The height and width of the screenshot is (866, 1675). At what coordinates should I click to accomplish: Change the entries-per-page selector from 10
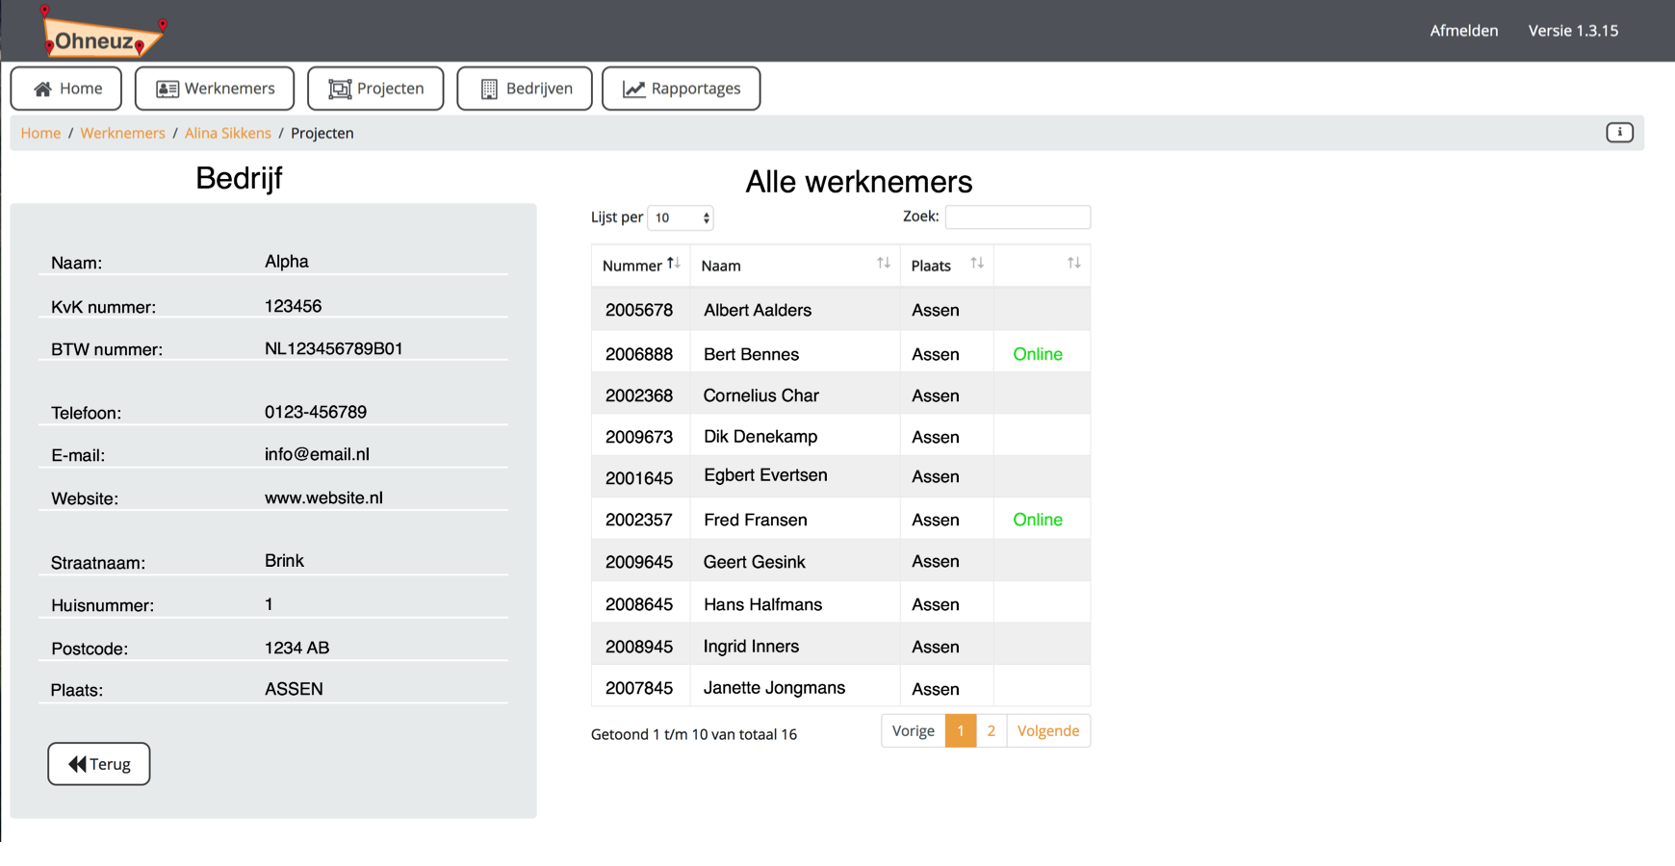(x=681, y=217)
